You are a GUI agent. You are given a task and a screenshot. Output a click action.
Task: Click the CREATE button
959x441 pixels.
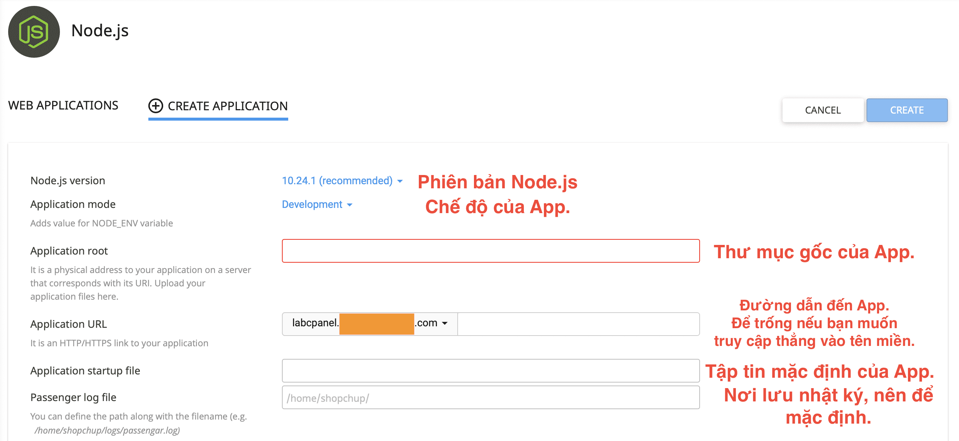point(907,110)
